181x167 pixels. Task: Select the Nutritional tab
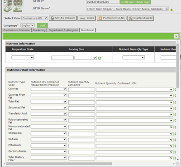(87, 30)
